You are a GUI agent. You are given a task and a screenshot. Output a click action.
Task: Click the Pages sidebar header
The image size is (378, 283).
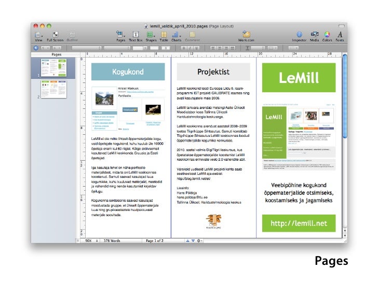[56, 54]
